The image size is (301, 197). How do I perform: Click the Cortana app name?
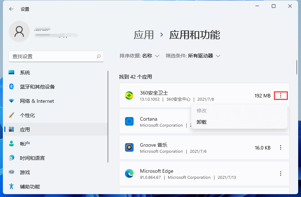click(149, 119)
